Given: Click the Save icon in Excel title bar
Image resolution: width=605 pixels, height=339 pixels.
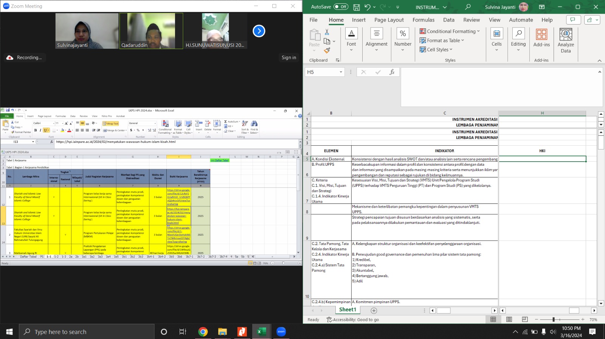Looking at the screenshot, I should pyautogui.click(x=356, y=7).
